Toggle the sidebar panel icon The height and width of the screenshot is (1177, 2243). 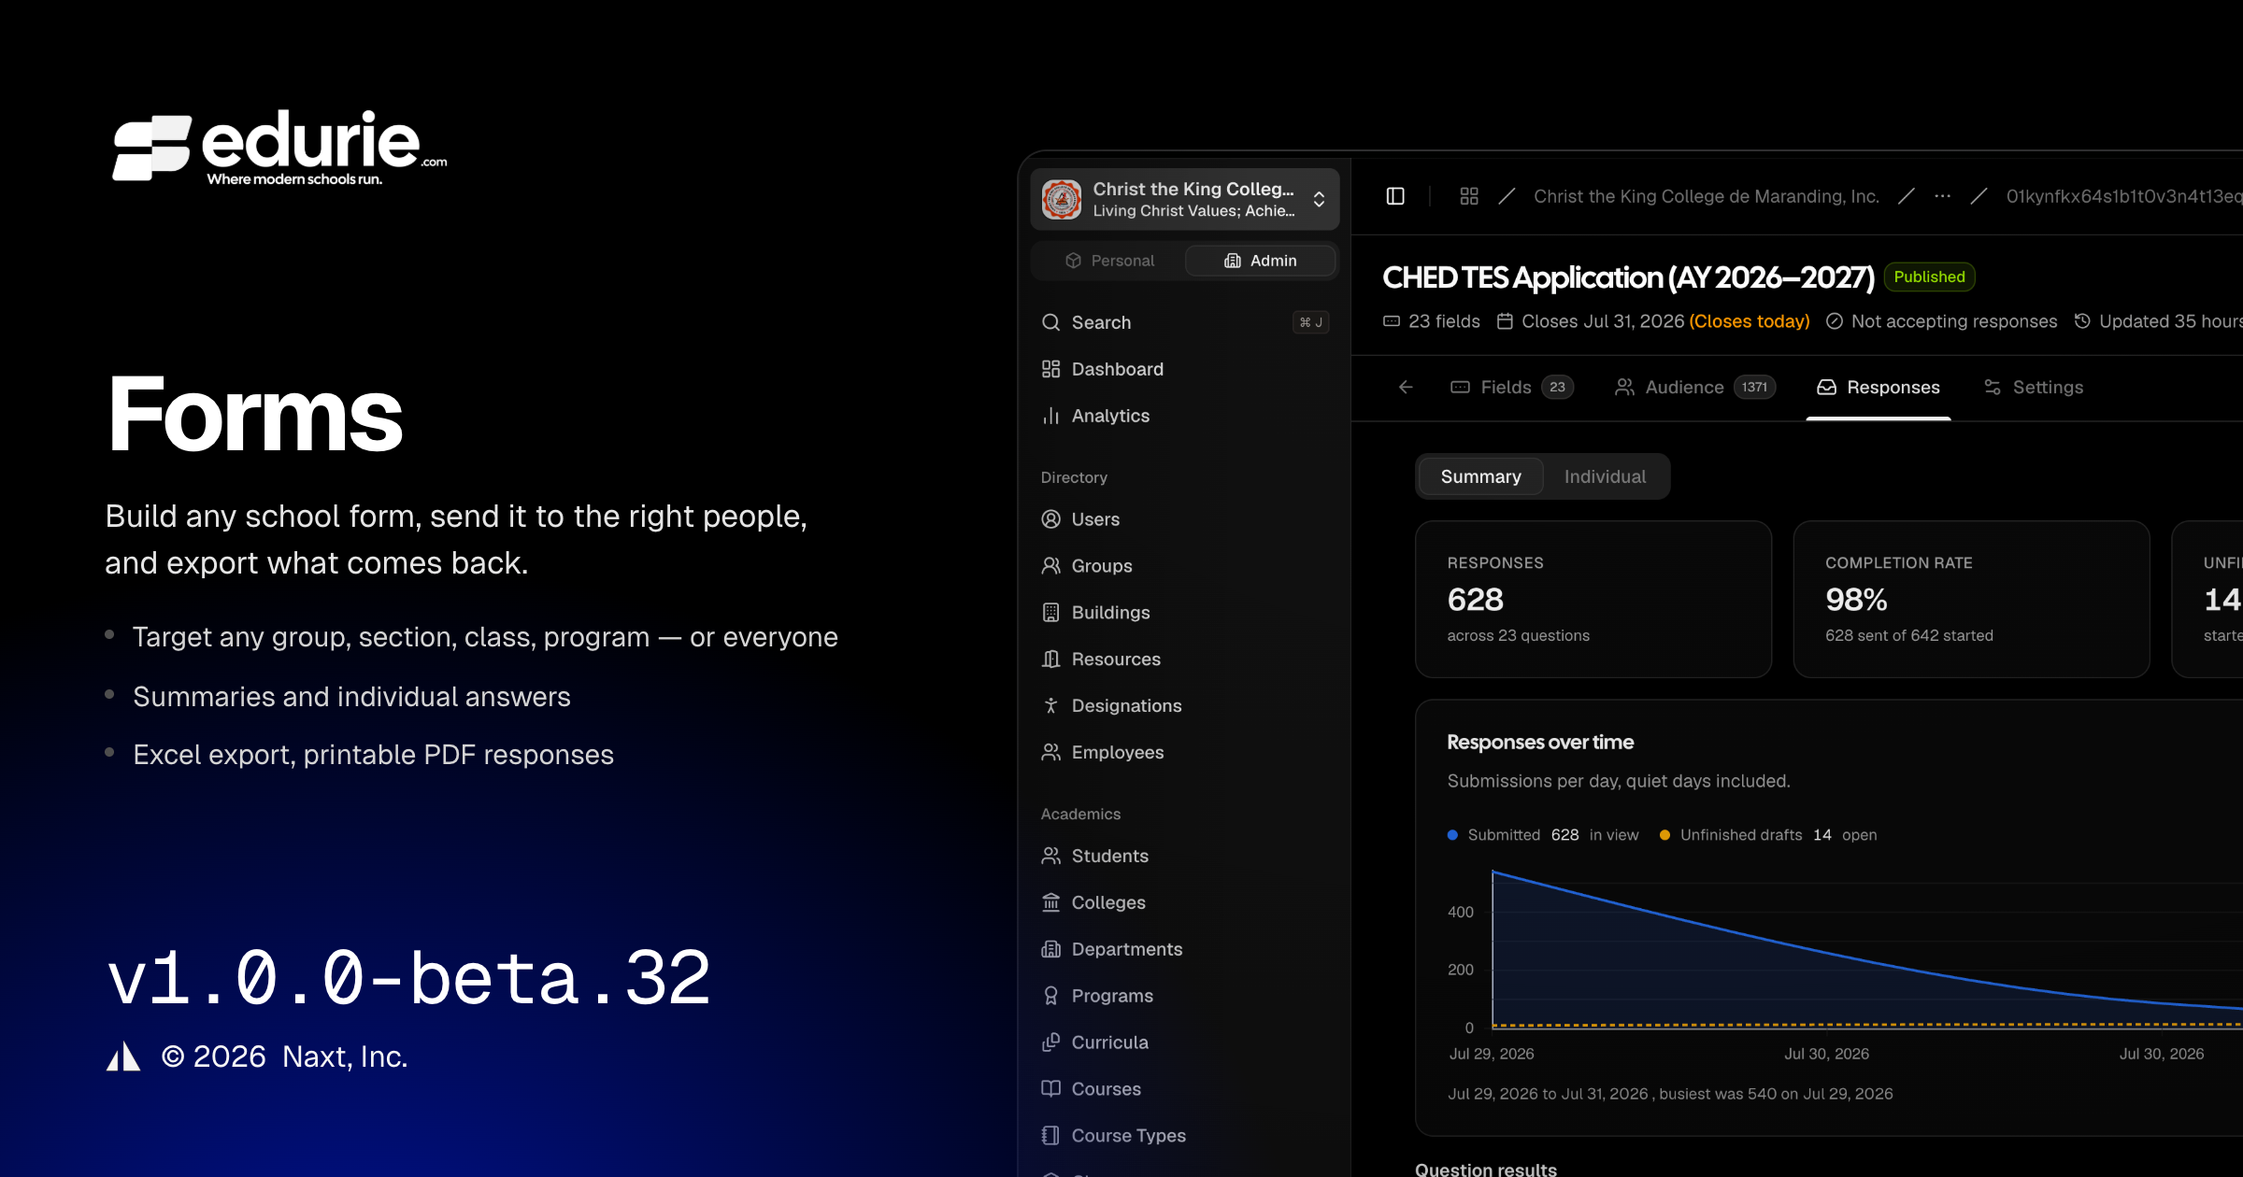point(1395,196)
